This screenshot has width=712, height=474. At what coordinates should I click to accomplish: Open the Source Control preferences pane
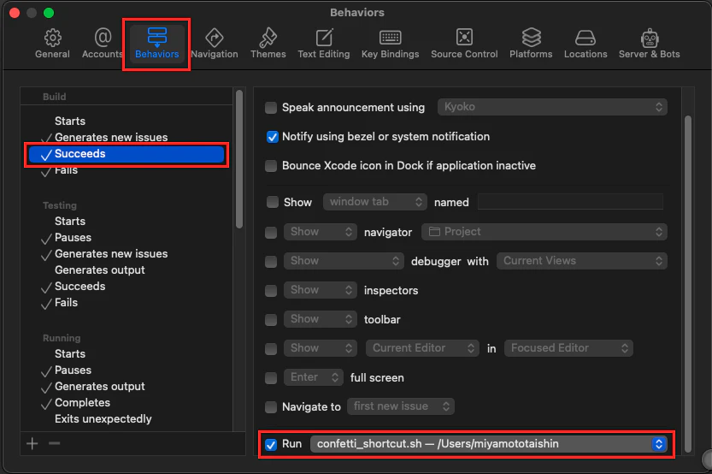click(x=464, y=44)
